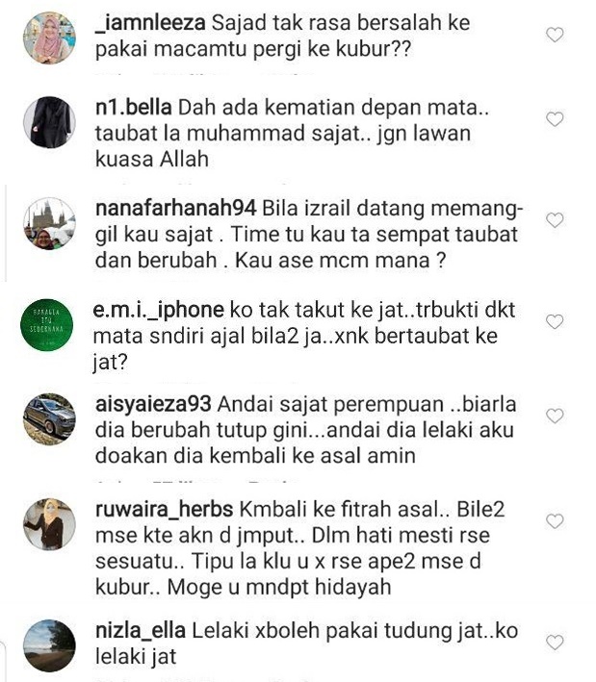Viewport: 596px width, 682px height.
Task: Like the nizla_ella comment
Action: 555,643
